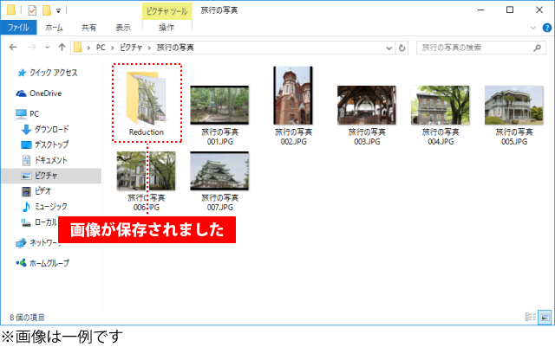
Task: Click the search magnifier icon
Action: click(x=539, y=47)
